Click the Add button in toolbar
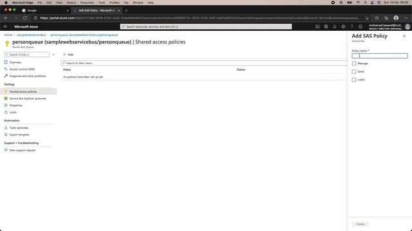This screenshot has width=412, height=231. click(x=68, y=55)
